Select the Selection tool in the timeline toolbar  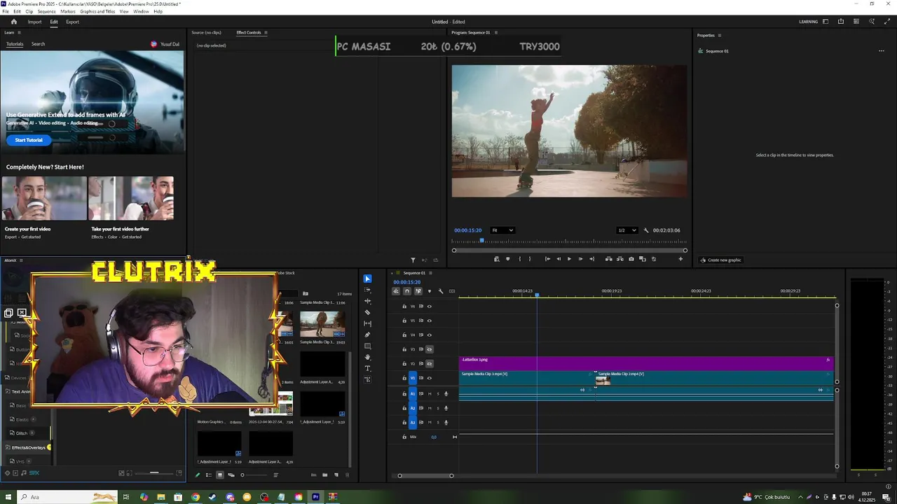point(367,279)
